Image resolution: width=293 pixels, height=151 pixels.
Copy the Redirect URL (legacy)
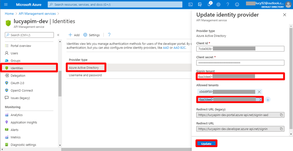(x=281, y=115)
